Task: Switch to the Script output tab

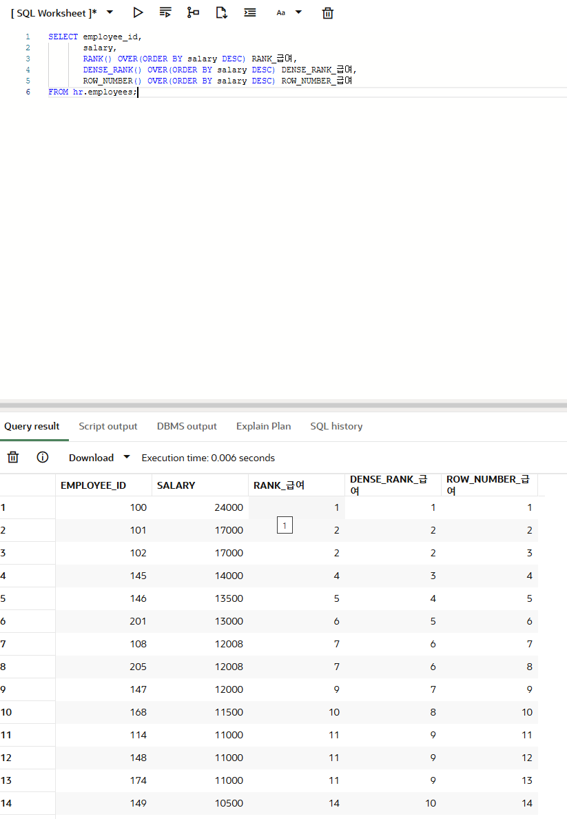Action: pos(108,426)
